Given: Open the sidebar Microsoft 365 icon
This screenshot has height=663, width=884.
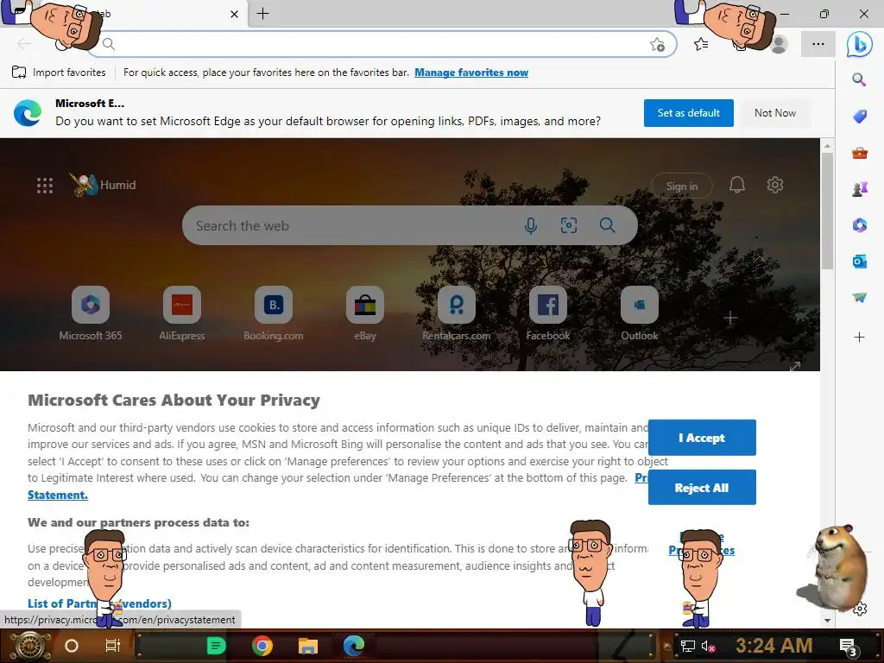Looking at the screenshot, I should pos(859,225).
